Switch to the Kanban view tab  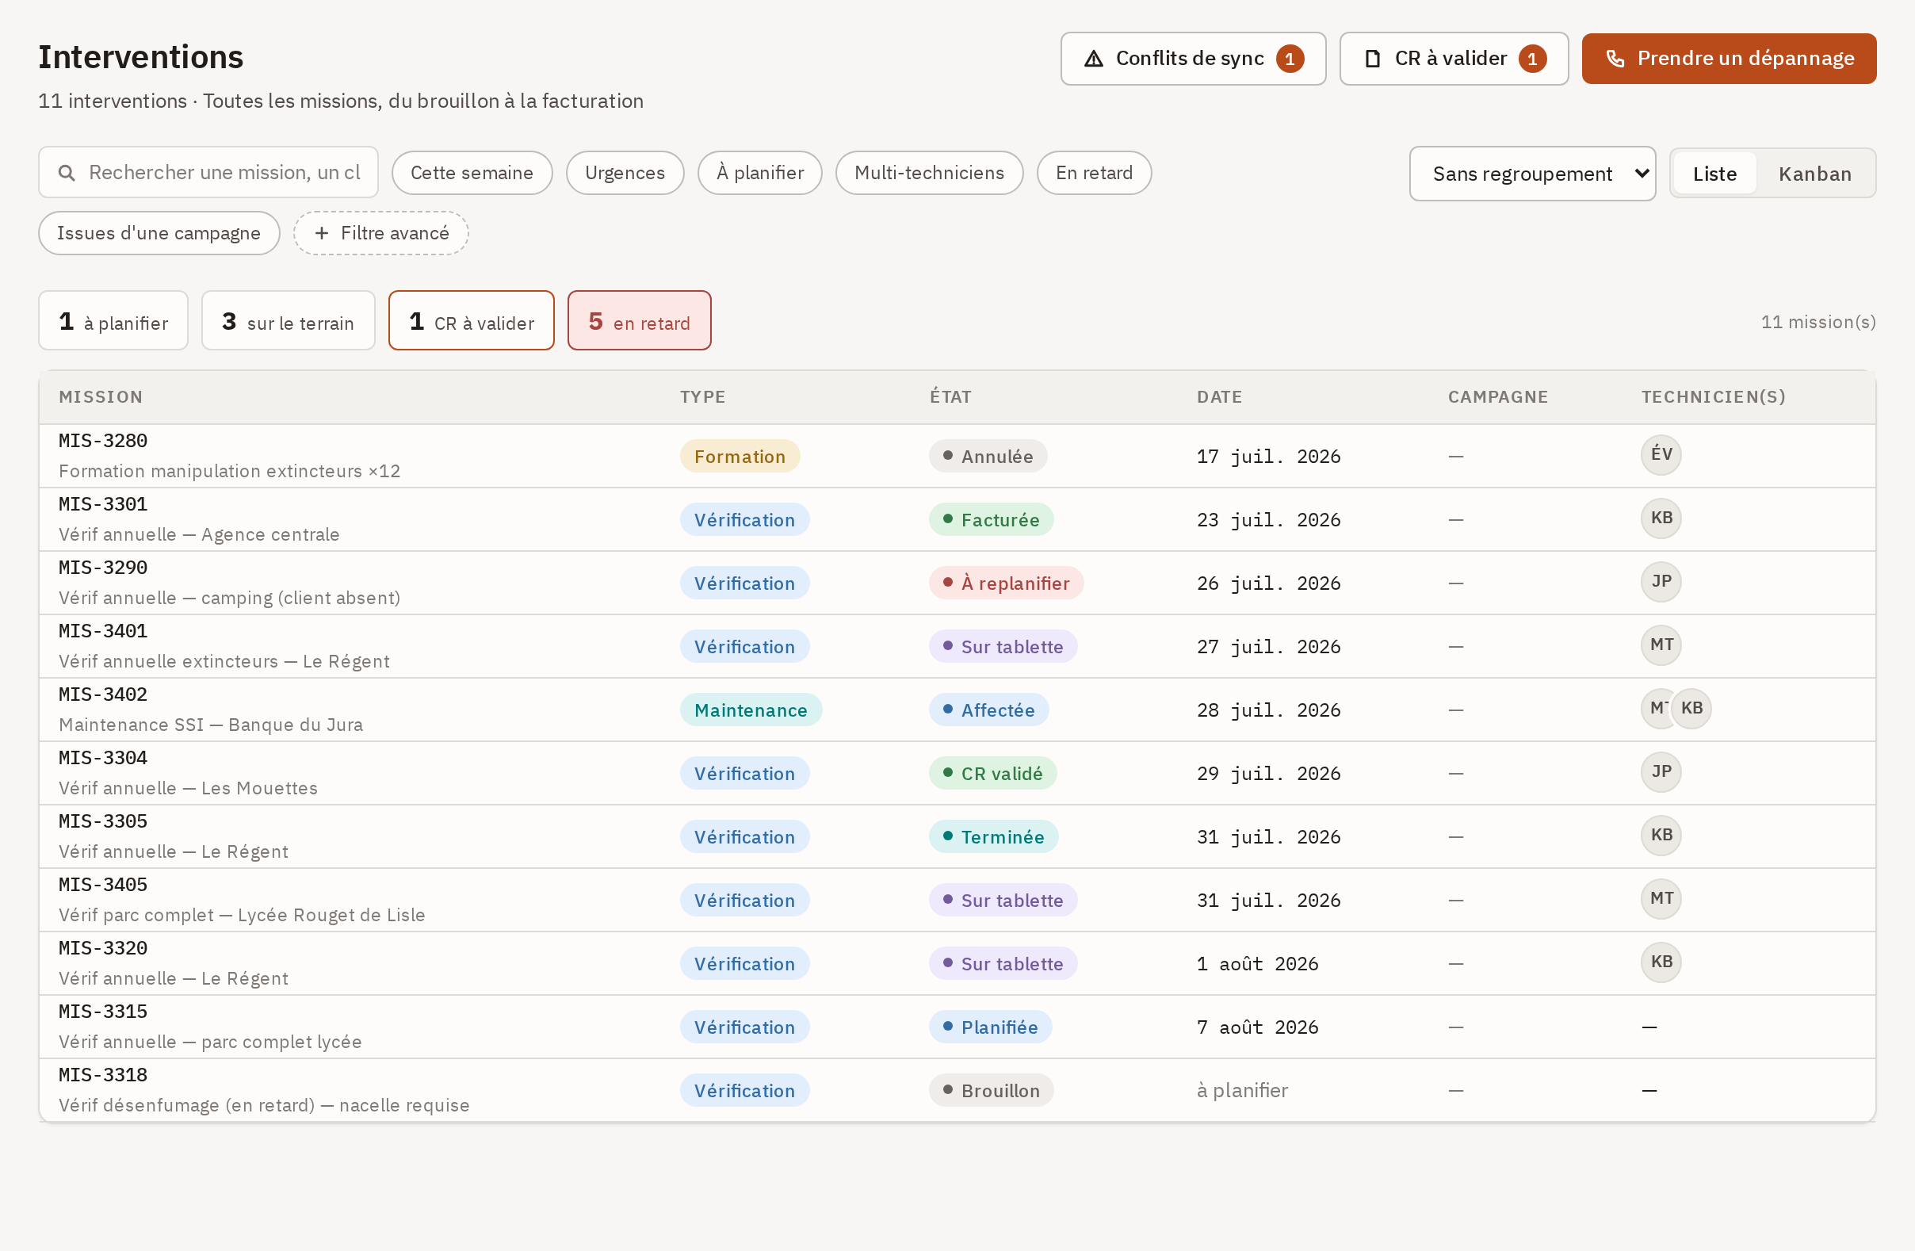1814,174
